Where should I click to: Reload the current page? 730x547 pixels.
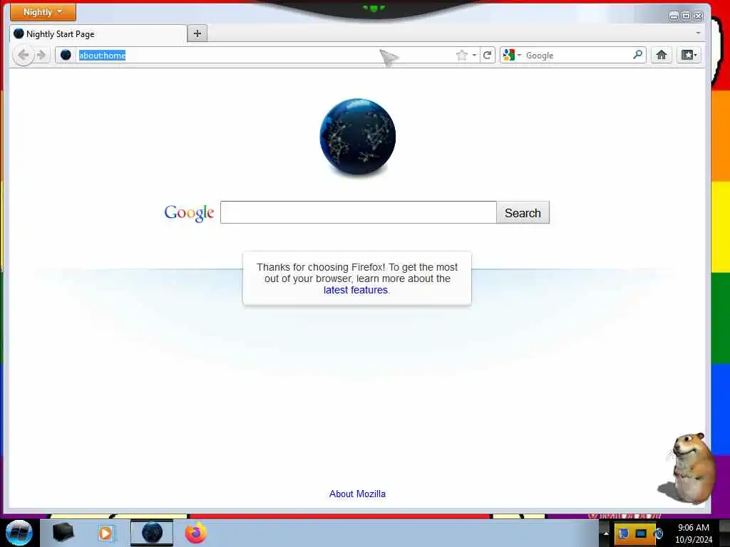(488, 56)
